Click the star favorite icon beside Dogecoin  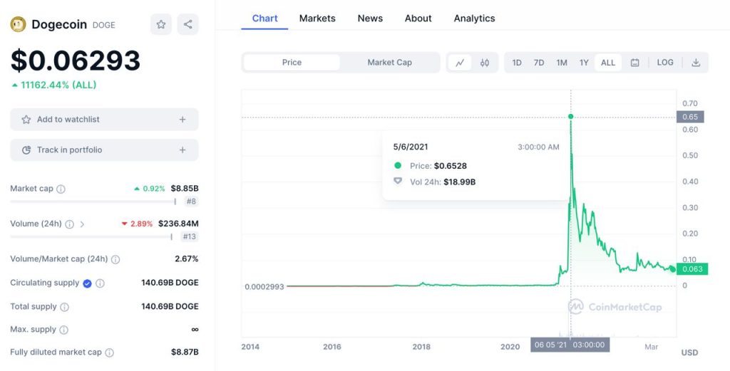(x=161, y=24)
